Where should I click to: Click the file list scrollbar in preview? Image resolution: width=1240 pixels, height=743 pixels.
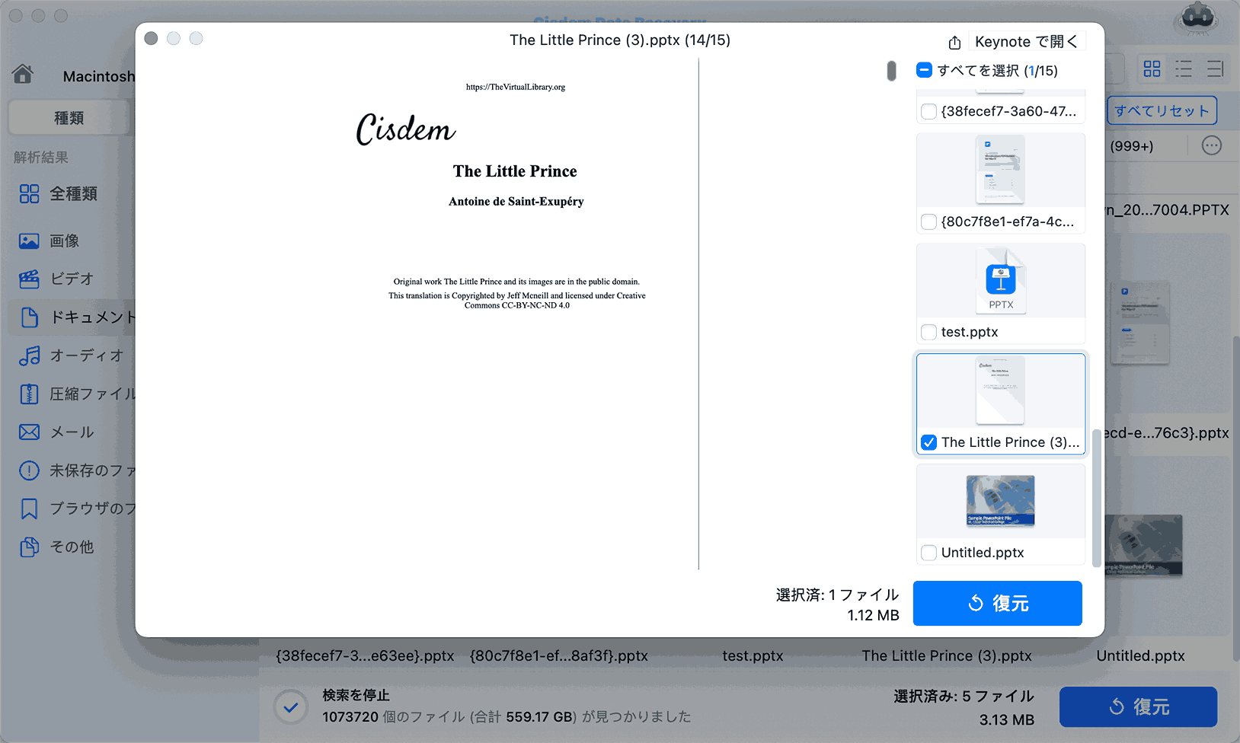[1096, 499]
